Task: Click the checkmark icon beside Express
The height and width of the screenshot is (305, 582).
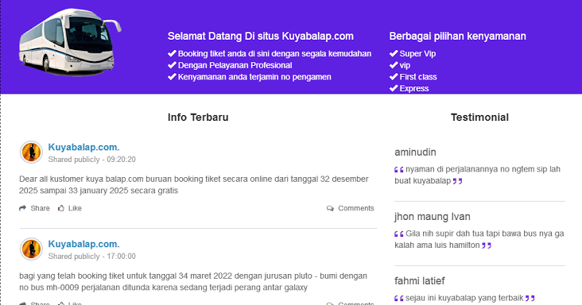Action: pos(394,88)
